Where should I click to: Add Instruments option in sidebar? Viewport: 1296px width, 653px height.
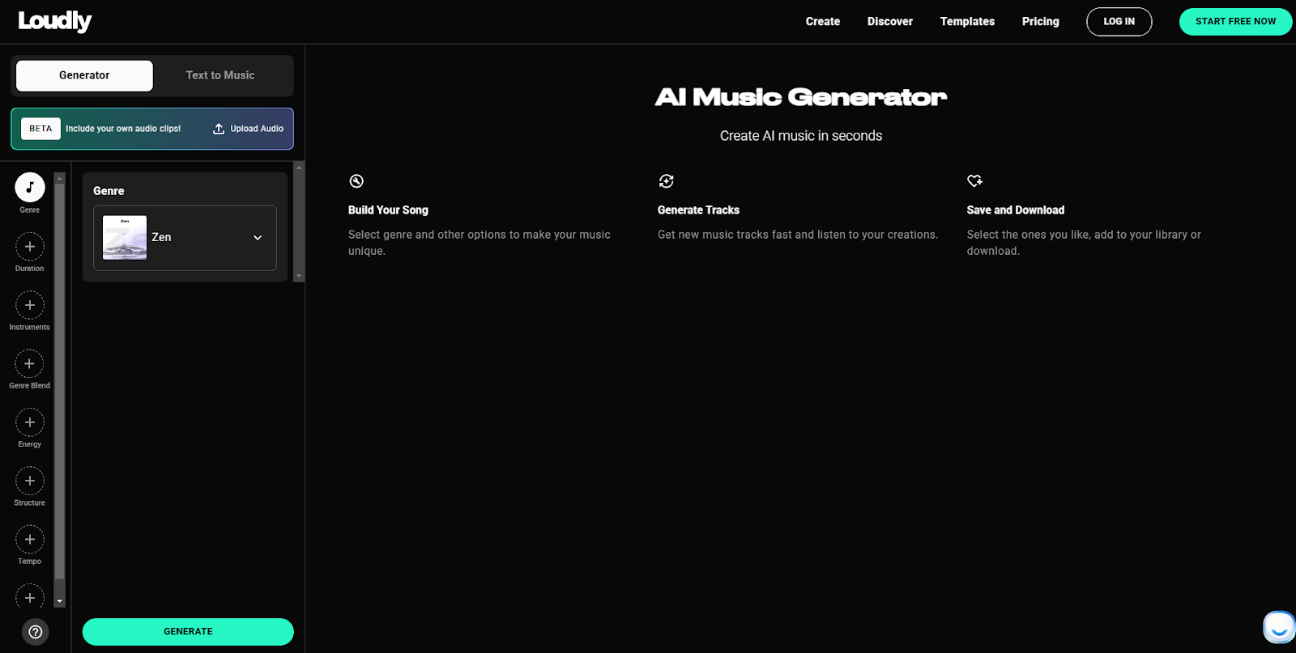(x=30, y=305)
